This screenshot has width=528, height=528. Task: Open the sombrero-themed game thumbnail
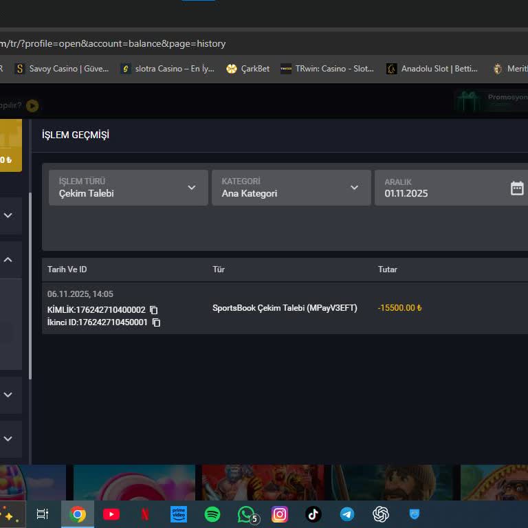click(494, 482)
